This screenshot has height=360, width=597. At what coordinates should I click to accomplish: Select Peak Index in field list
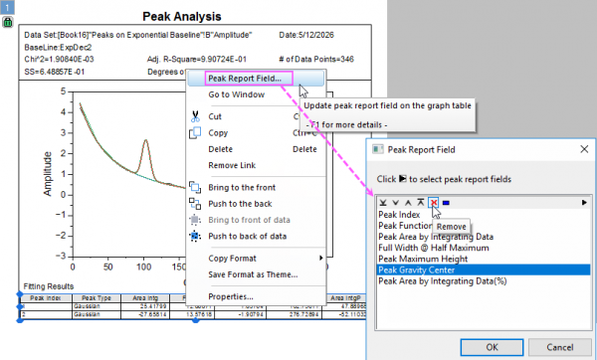coord(484,215)
